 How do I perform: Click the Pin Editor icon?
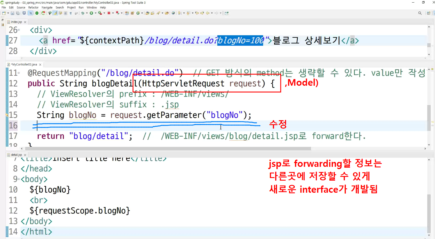coord(227,13)
